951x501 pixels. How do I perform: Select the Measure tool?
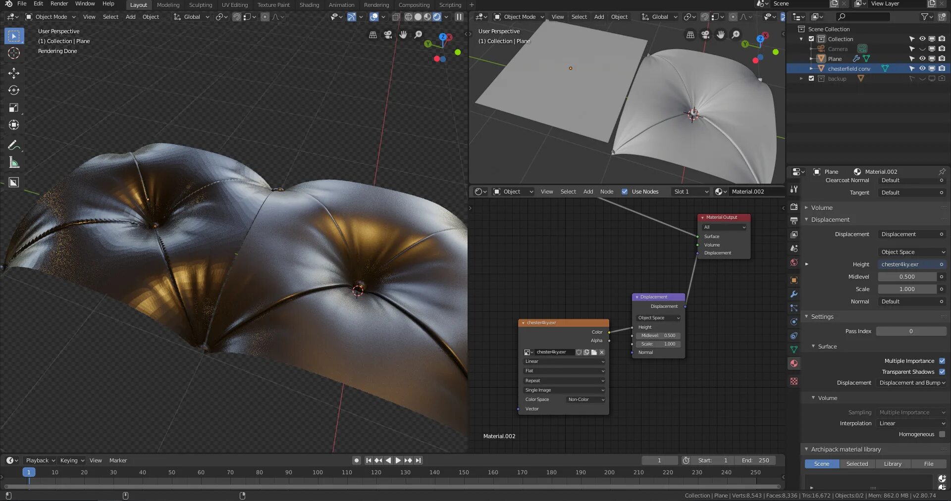pos(14,163)
